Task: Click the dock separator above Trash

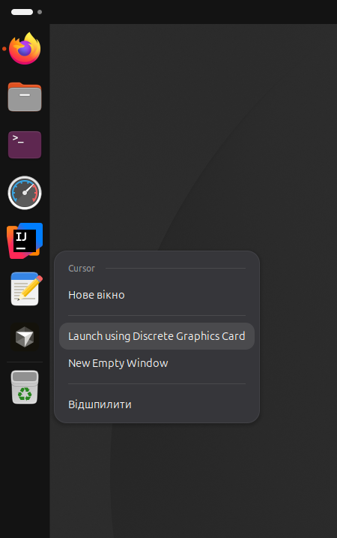Action: pyautogui.click(x=25, y=362)
